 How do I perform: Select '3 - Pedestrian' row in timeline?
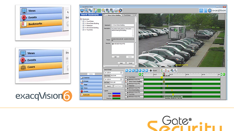click(x=134, y=86)
